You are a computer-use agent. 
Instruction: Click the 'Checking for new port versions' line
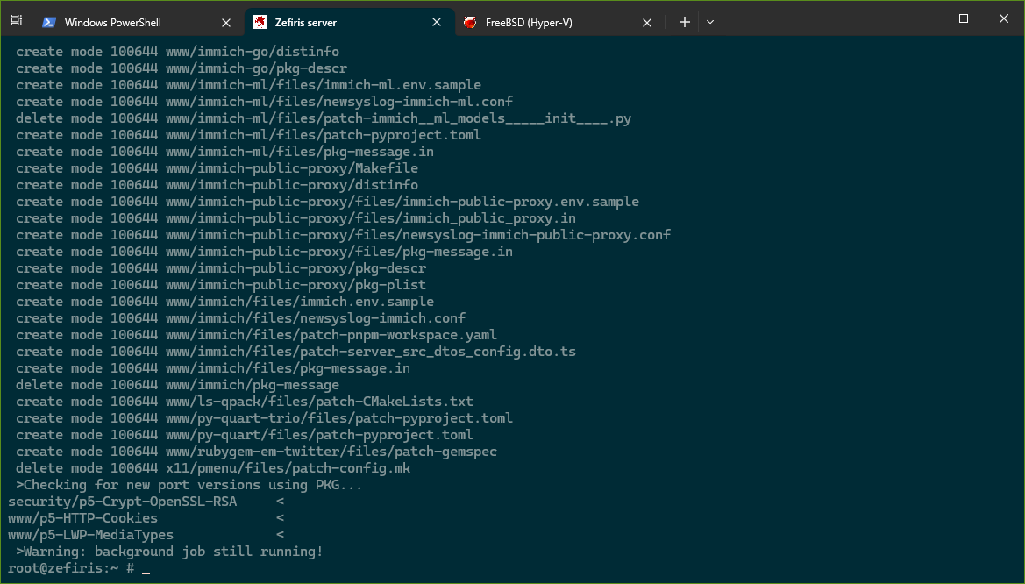189,485
